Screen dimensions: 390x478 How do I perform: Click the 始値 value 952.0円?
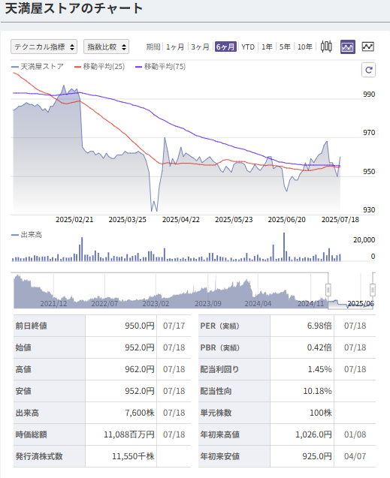pos(140,347)
